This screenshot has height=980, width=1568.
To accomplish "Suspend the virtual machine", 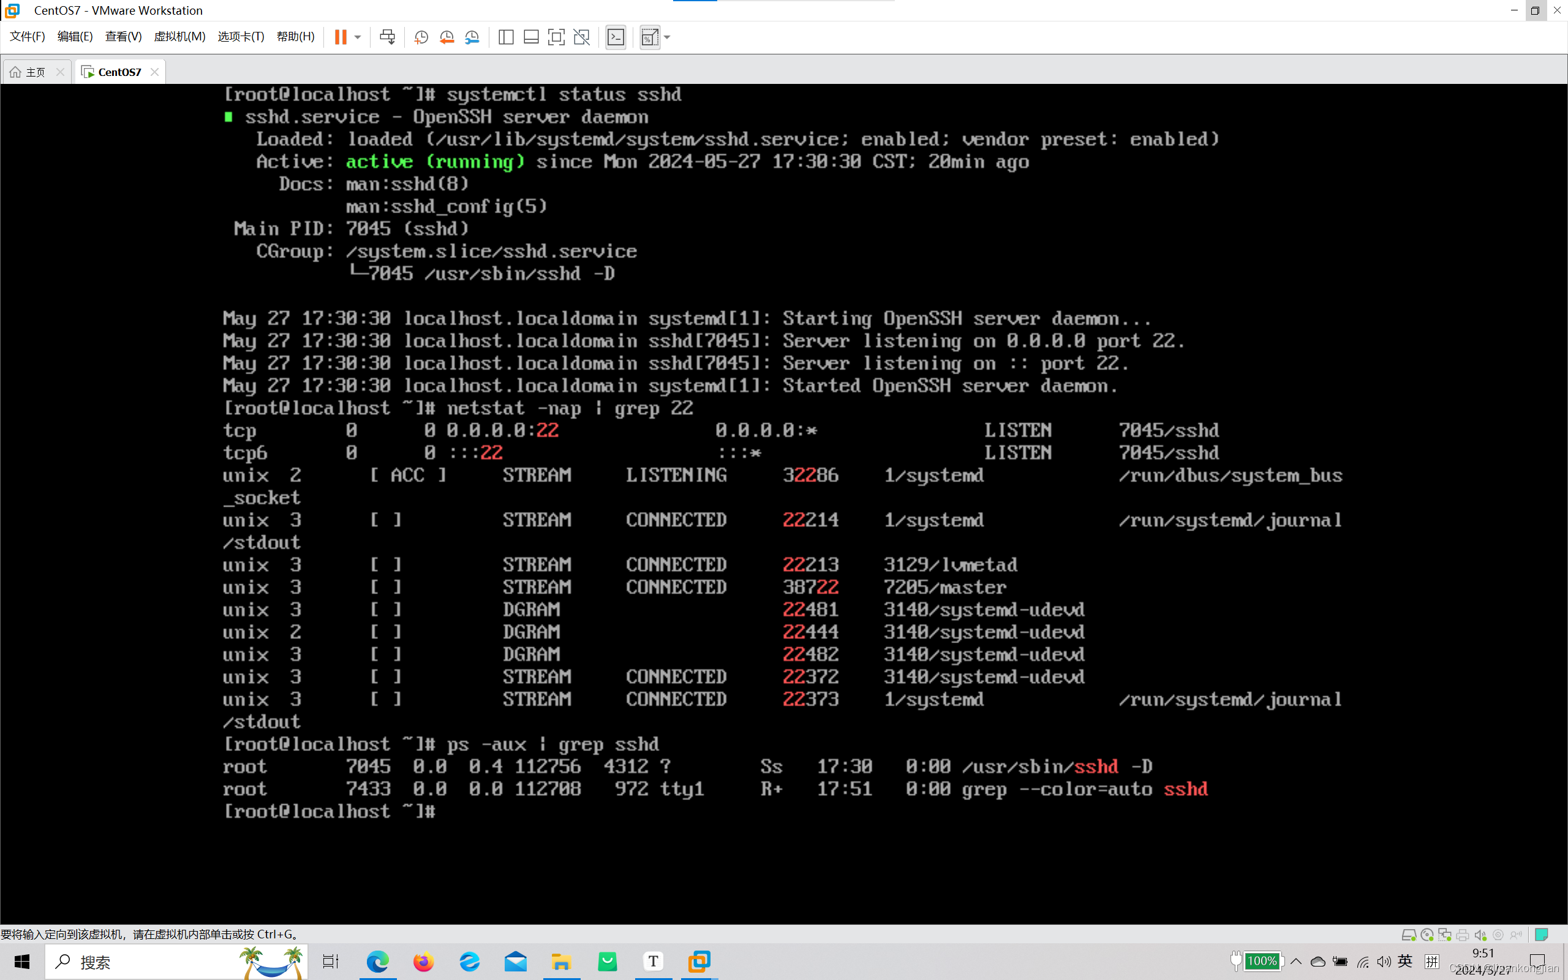I will click(339, 37).
